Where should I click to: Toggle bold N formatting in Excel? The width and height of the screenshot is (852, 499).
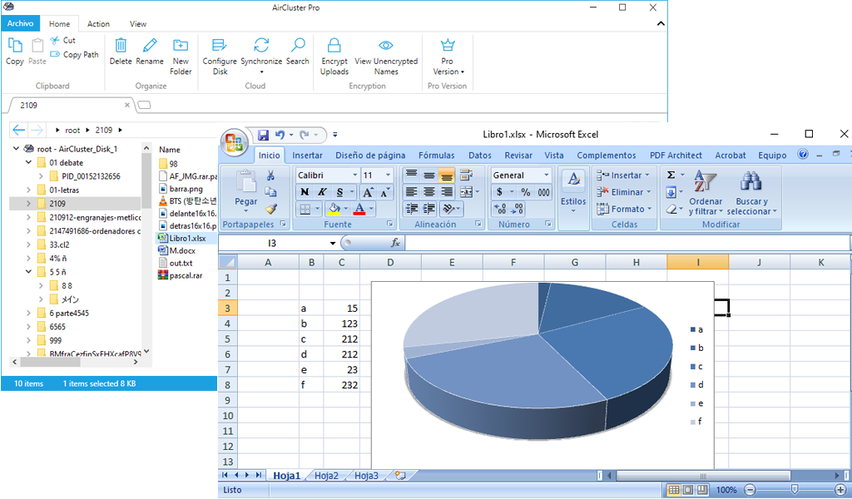click(x=305, y=192)
